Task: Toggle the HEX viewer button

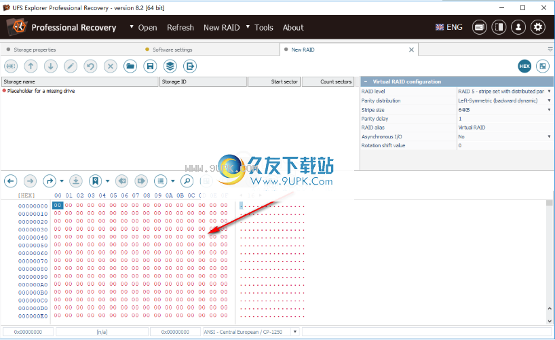Action: tap(524, 67)
